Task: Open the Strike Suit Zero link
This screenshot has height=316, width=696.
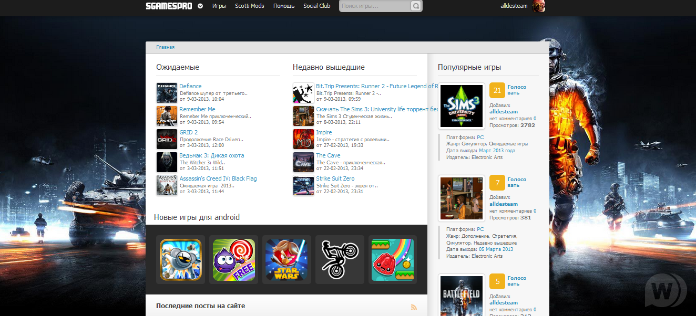Action: tap(335, 178)
